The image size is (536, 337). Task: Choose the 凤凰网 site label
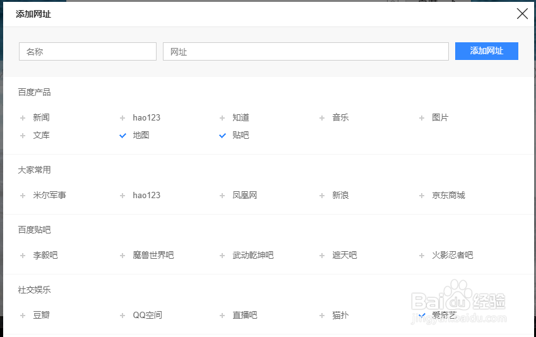point(245,195)
